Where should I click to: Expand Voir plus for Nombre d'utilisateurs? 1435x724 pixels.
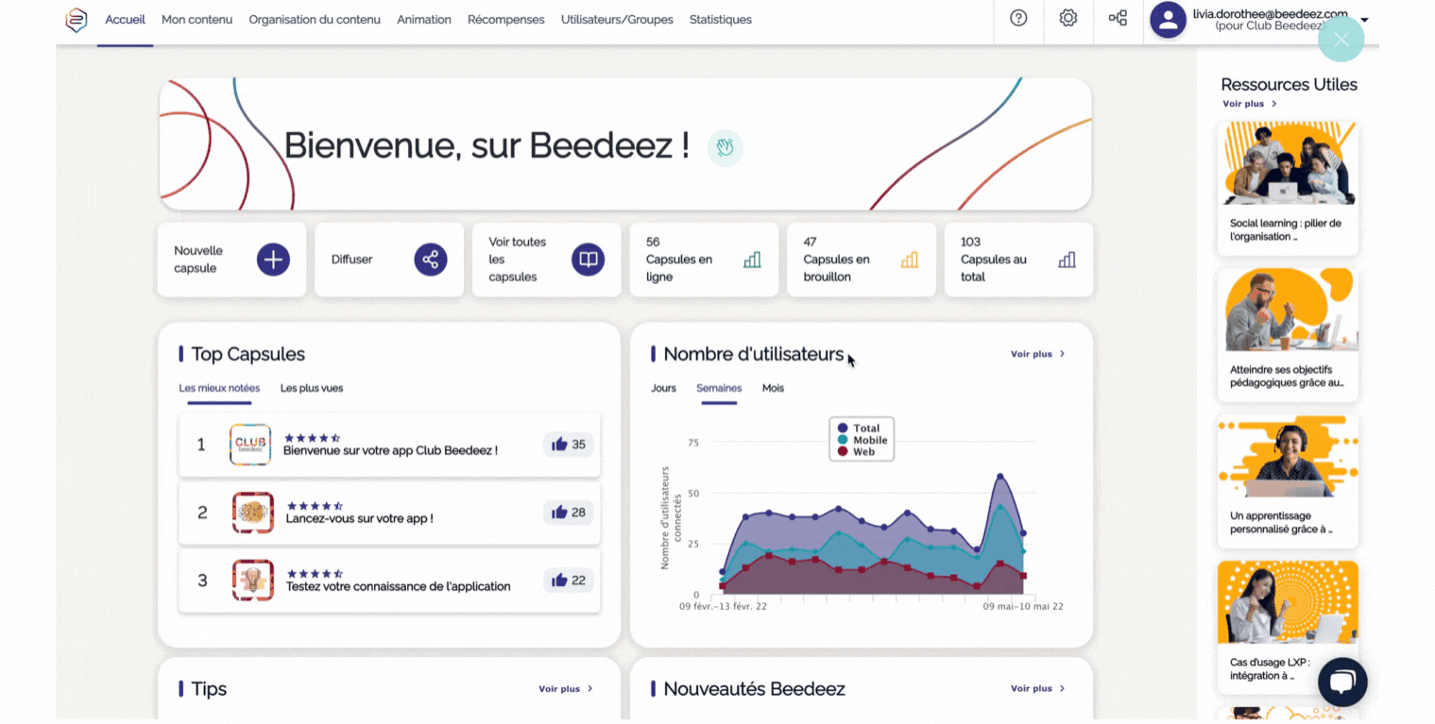pyautogui.click(x=1037, y=354)
